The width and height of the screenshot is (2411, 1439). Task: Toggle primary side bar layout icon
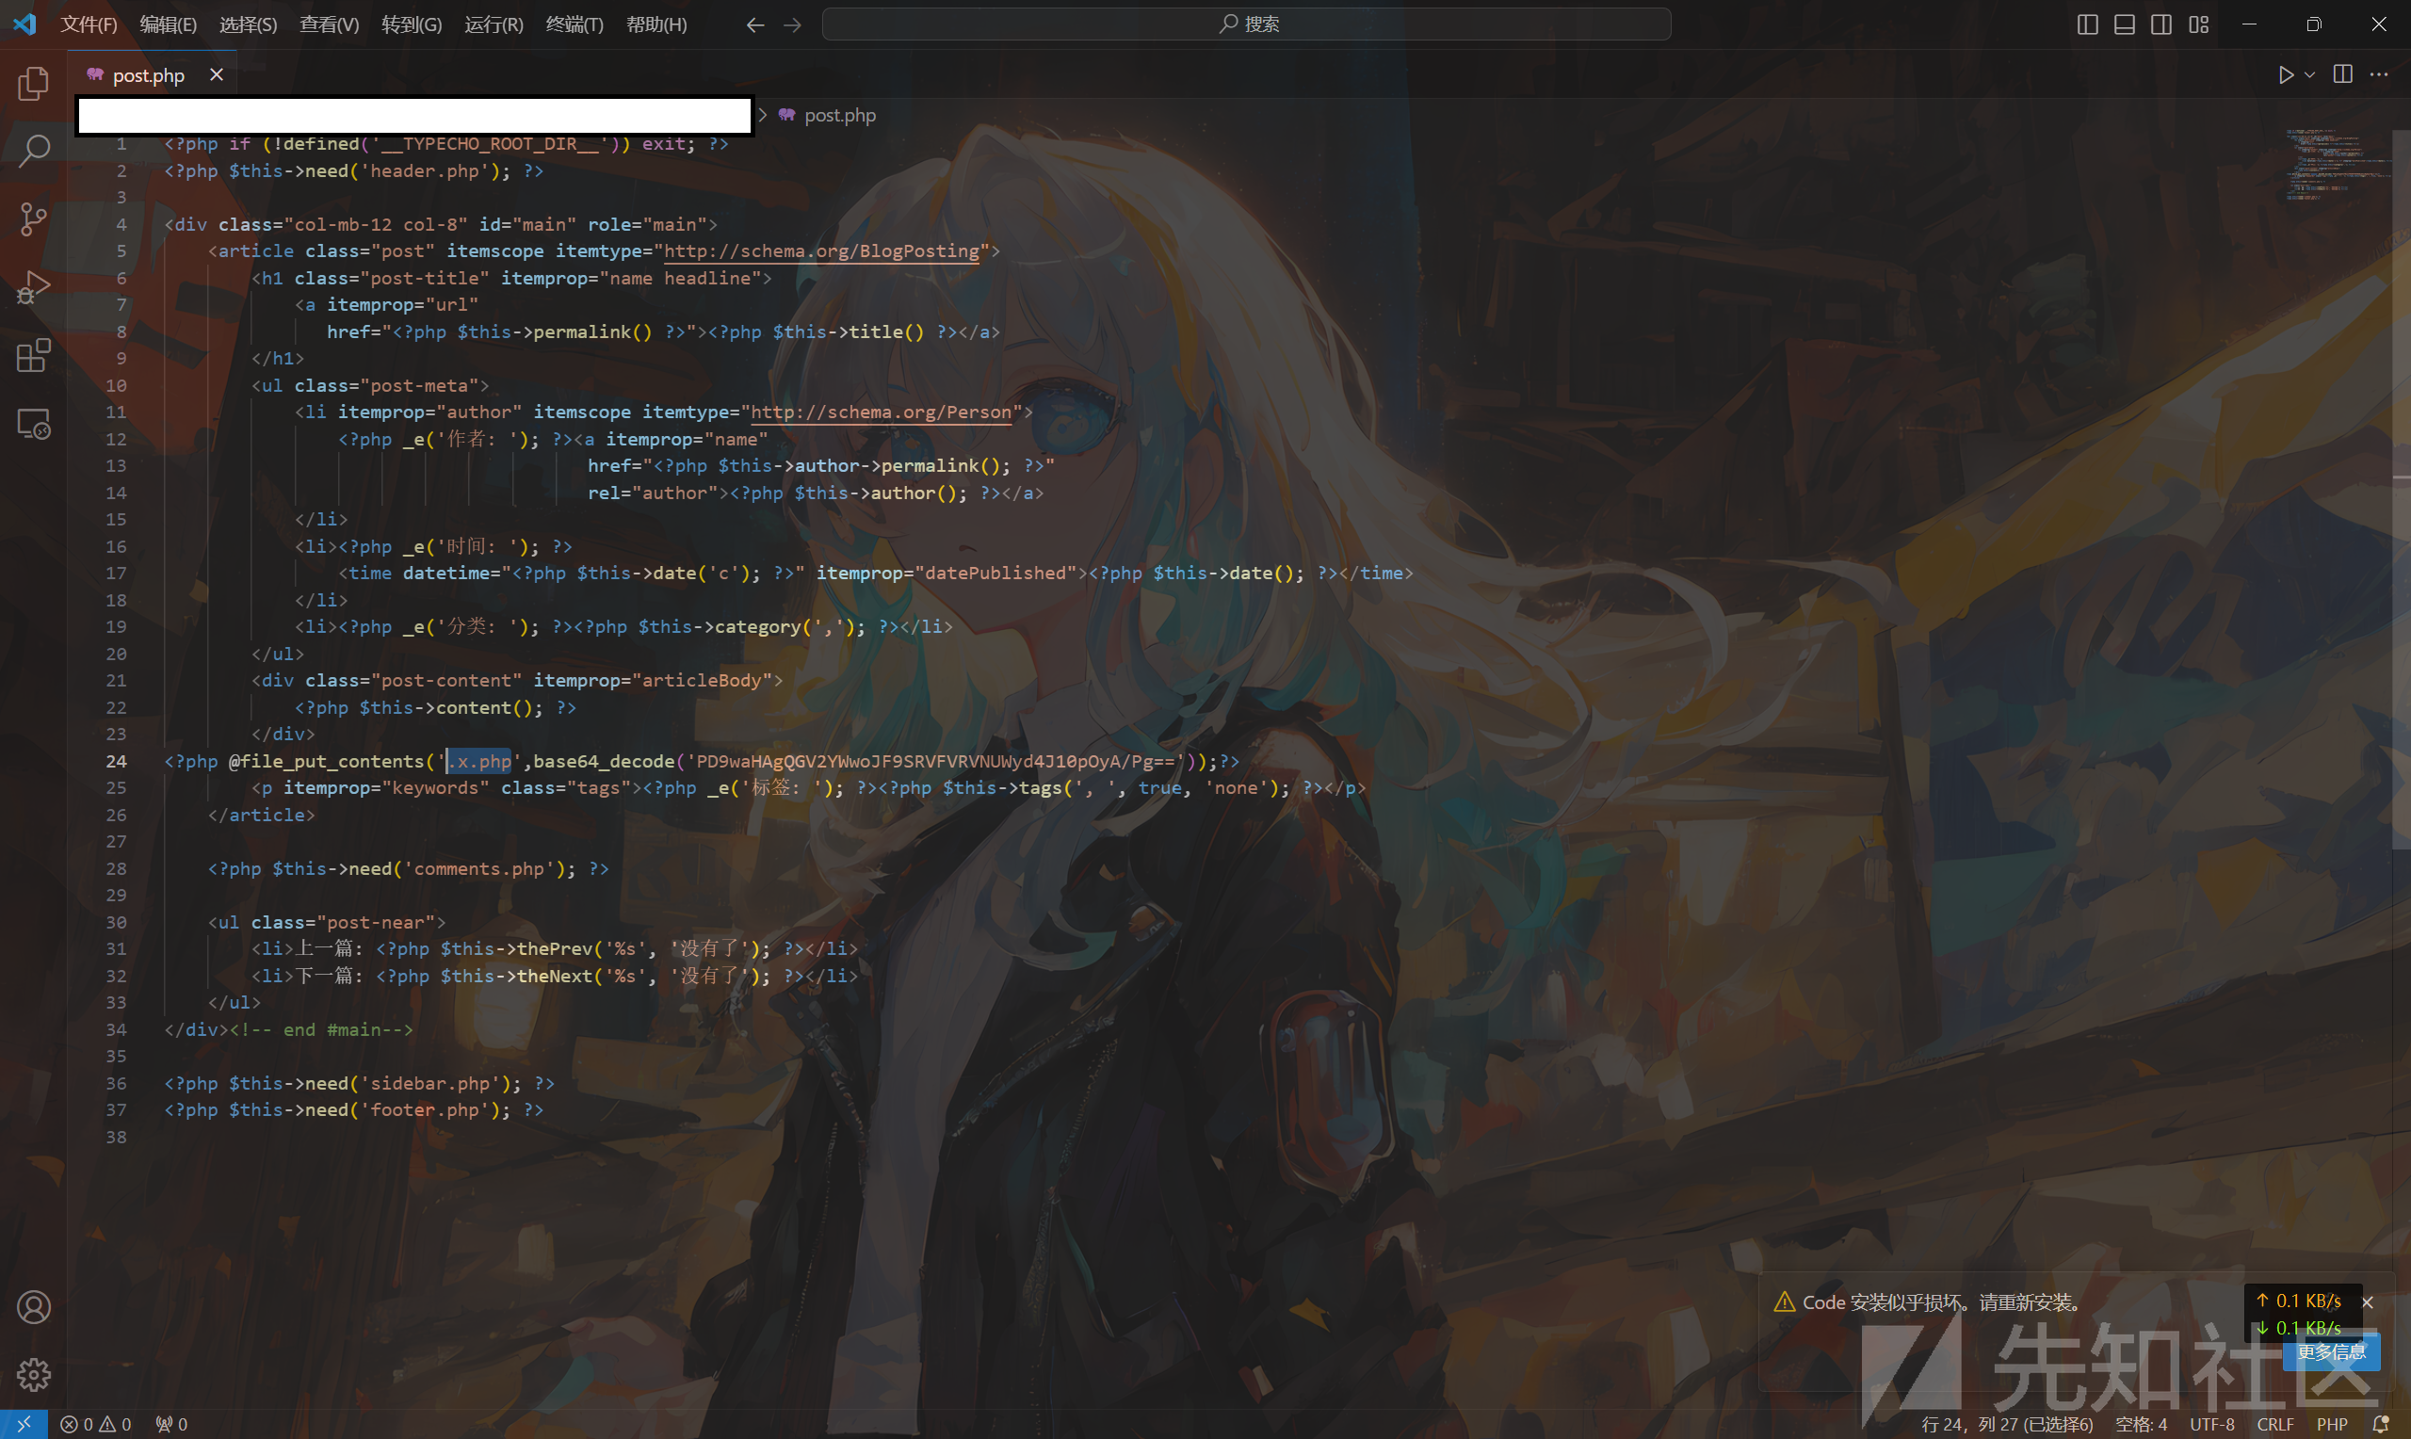pyautogui.click(x=2087, y=24)
